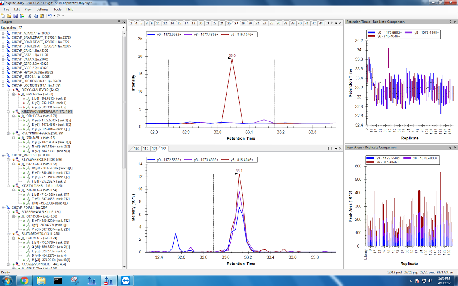
Task: Switch to replicate tab 30
Action: click(250, 23)
